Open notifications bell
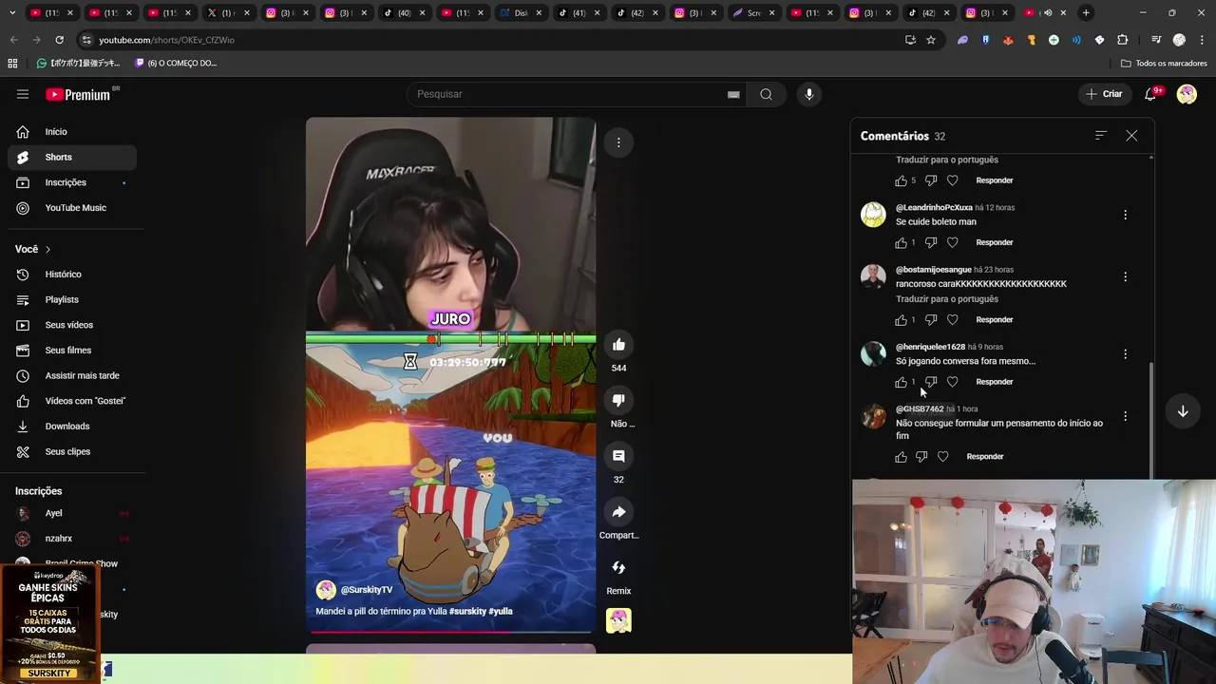The image size is (1216, 684). pyautogui.click(x=1150, y=94)
